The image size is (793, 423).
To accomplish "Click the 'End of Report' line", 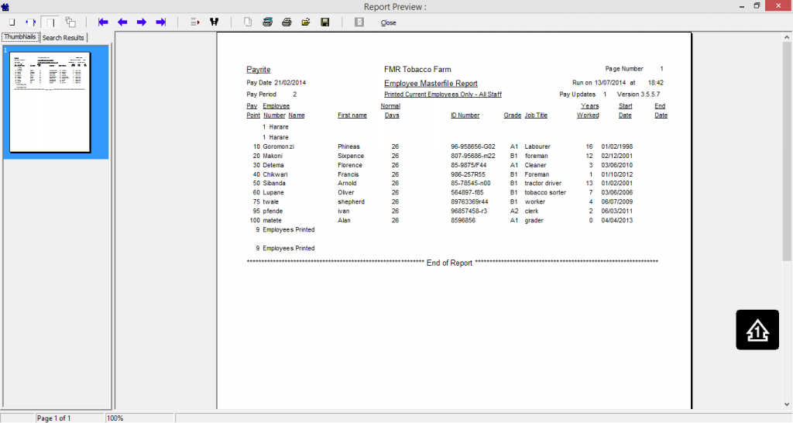I will (452, 263).
